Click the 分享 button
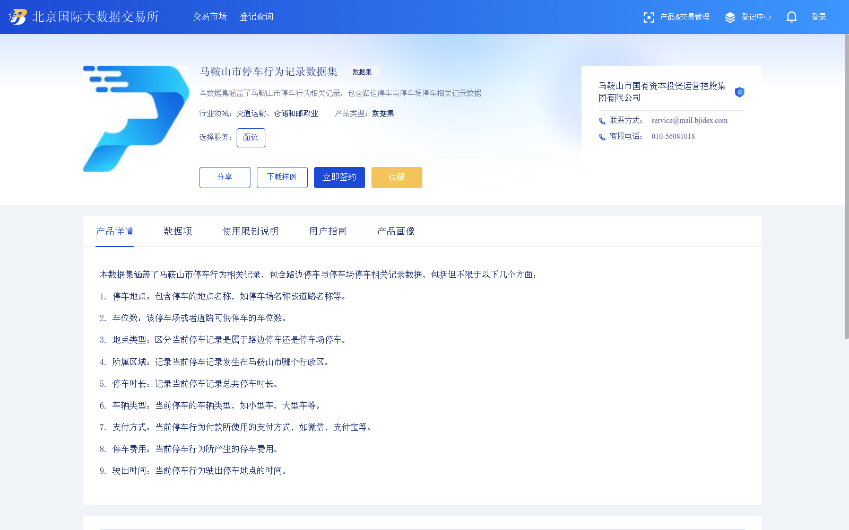Viewport: 849px width, 530px height. coord(225,178)
